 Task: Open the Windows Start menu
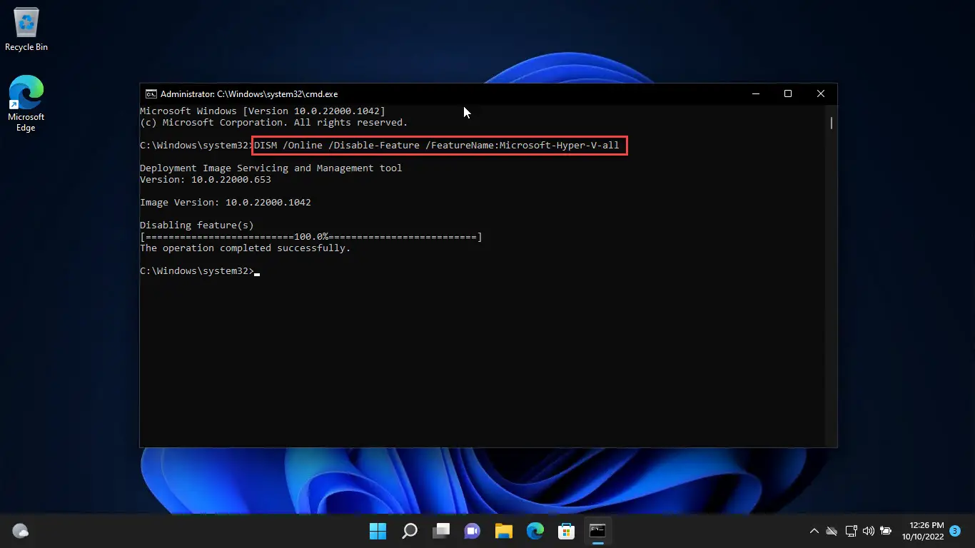click(378, 531)
